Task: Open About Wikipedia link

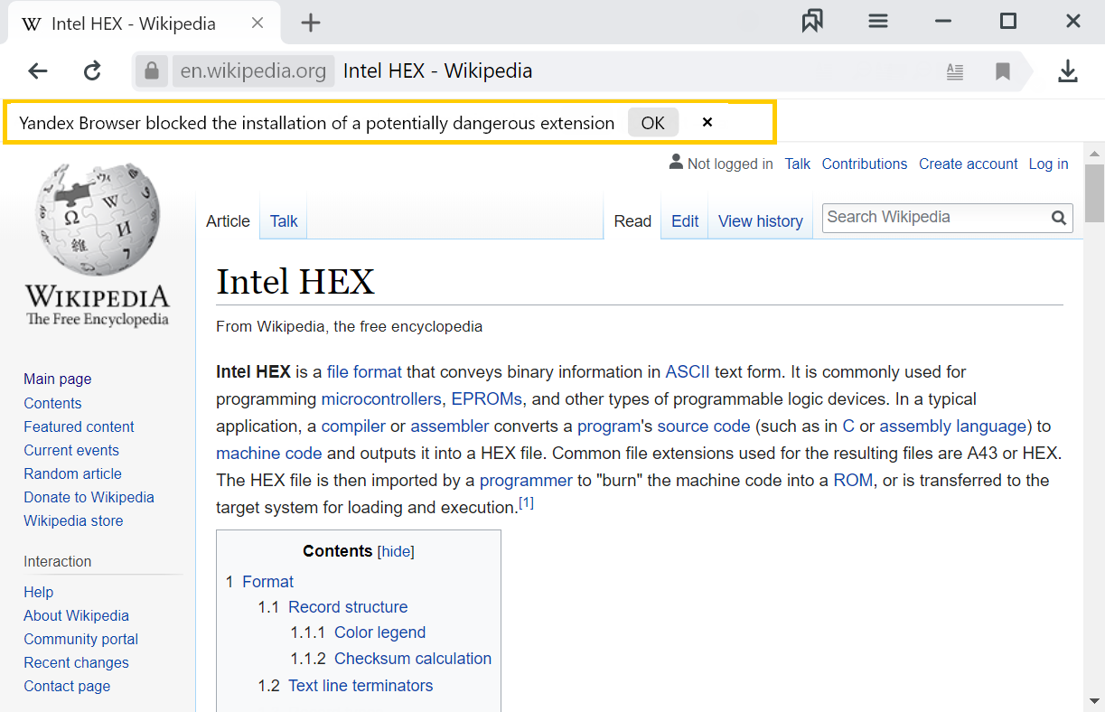Action: (76, 616)
